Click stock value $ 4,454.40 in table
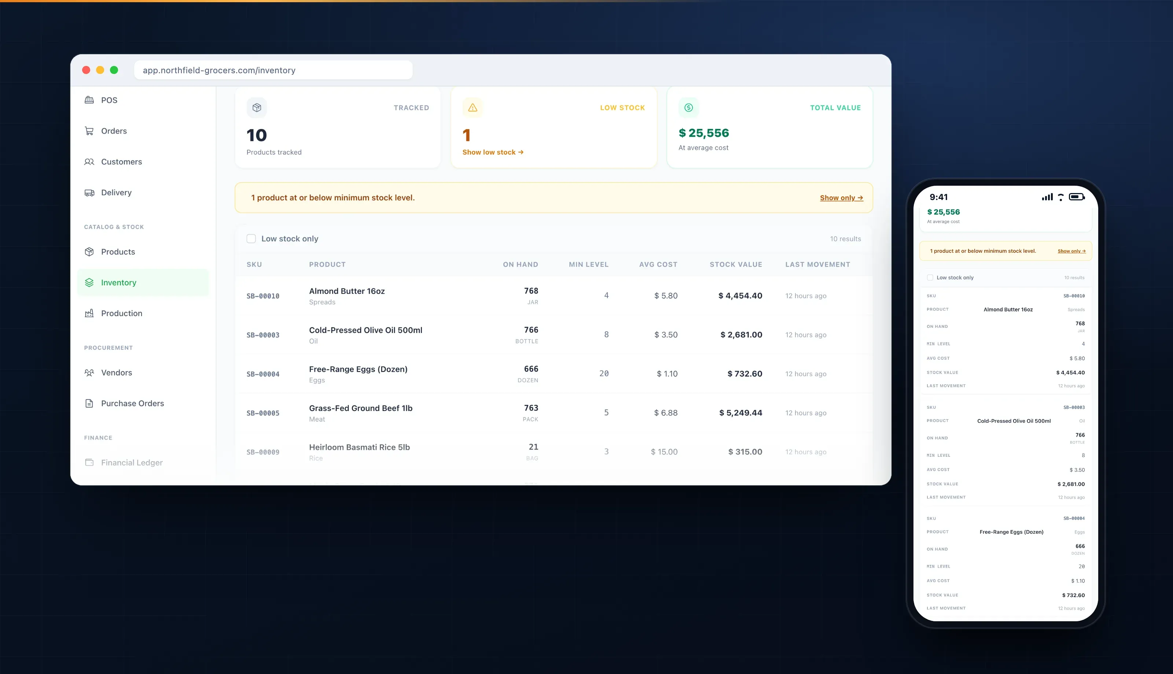The width and height of the screenshot is (1173, 674). click(740, 296)
